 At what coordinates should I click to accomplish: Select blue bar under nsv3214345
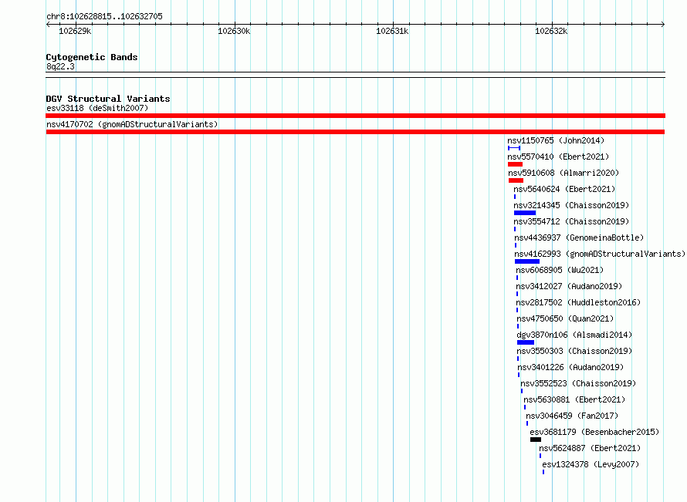(525, 213)
